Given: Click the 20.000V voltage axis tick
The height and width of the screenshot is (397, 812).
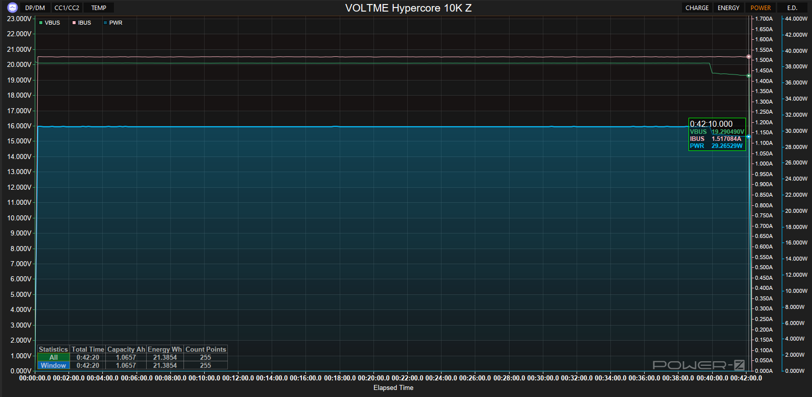Looking at the screenshot, I should pyautogui.click(x=19, y=64).
